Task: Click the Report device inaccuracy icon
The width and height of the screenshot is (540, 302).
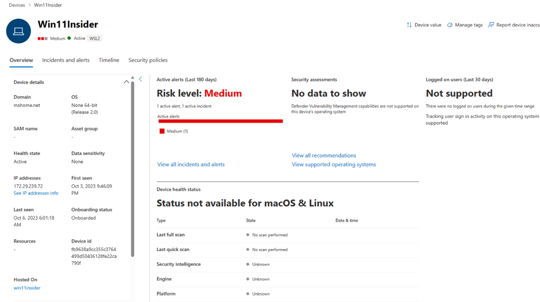Action: (491, 25)
